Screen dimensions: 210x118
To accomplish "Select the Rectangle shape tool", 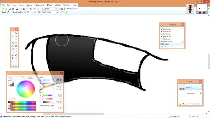I will tap(13, 61).
